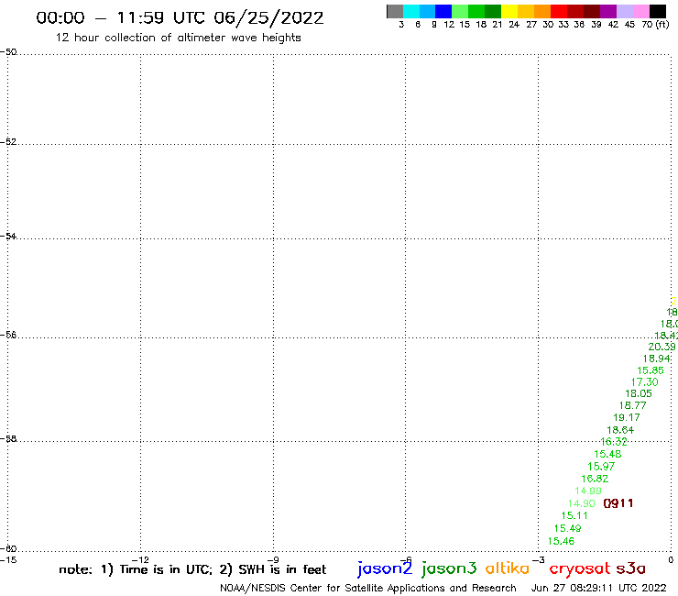Viewport: 678px width, 596px height.
Task: Pick the yellow swatch in wave height legend
Action: 509,11
